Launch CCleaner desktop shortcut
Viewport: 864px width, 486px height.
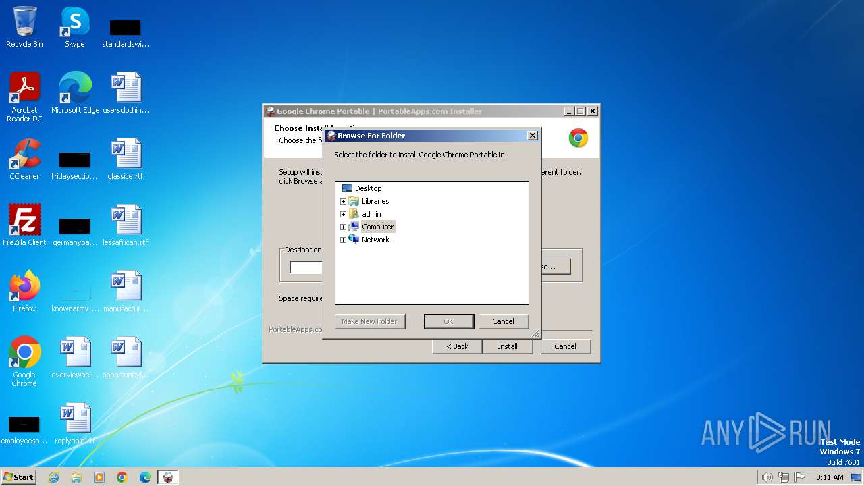coord(24,159)
